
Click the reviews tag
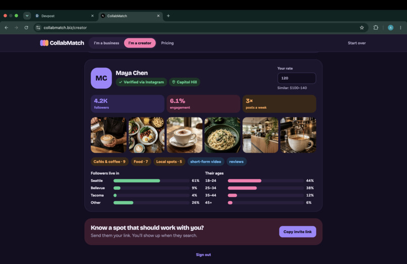[x=236, y=162]
